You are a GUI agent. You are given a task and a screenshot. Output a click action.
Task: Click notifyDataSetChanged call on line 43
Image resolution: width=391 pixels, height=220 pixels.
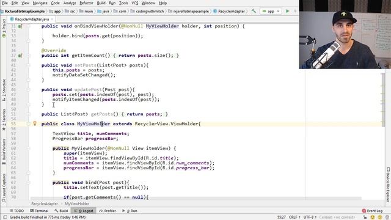[x=84, y=75]
